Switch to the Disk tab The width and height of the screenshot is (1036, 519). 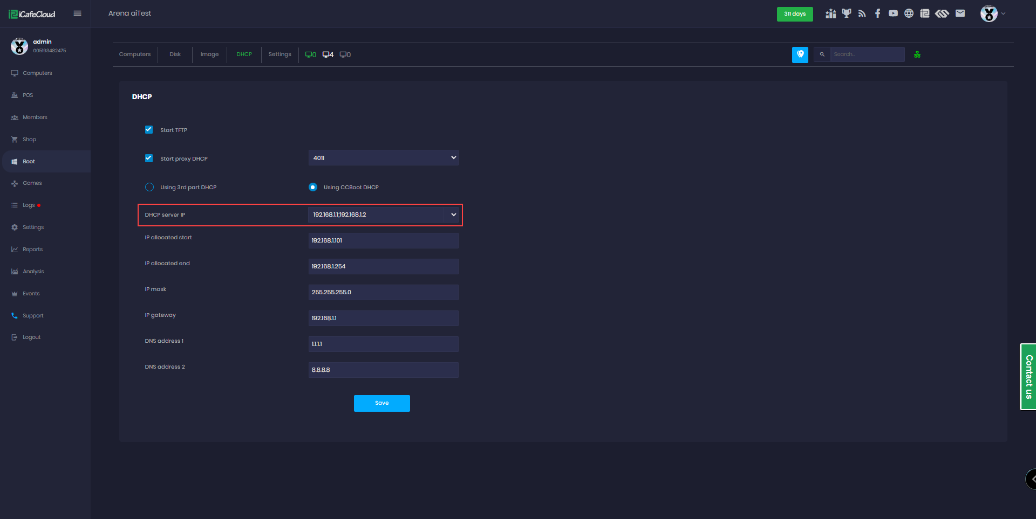pyautogui.click(x=175, y=54)
